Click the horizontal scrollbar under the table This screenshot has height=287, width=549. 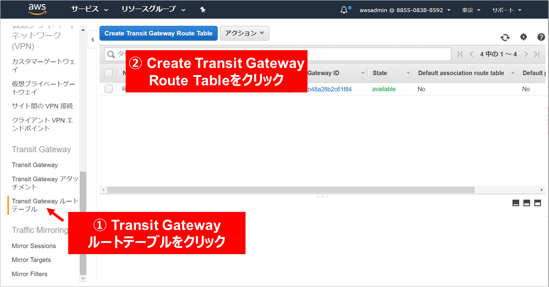coord(291,190)
